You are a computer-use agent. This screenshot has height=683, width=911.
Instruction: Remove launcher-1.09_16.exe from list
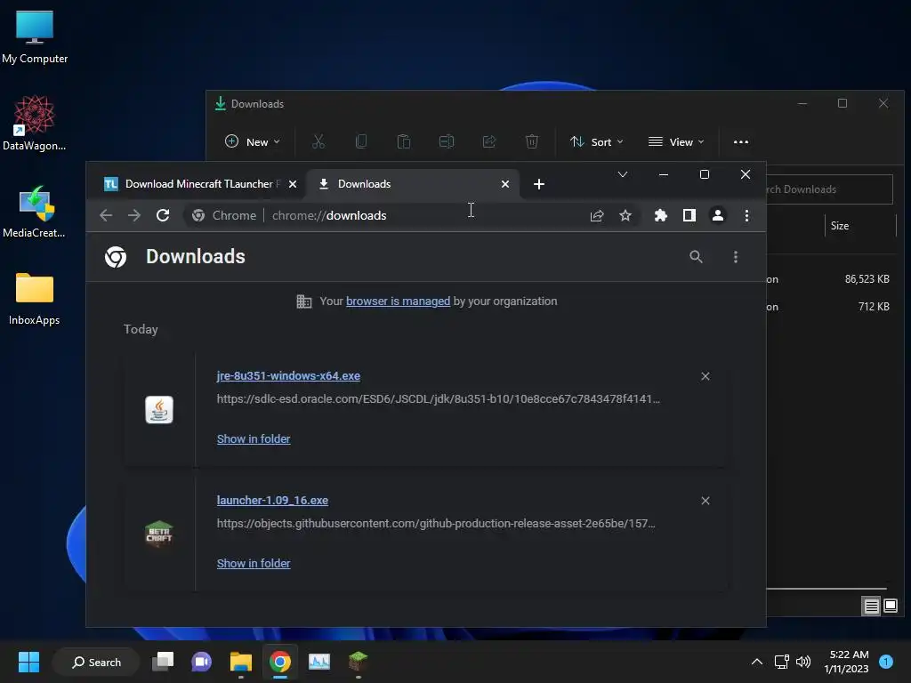coord(705,501)
